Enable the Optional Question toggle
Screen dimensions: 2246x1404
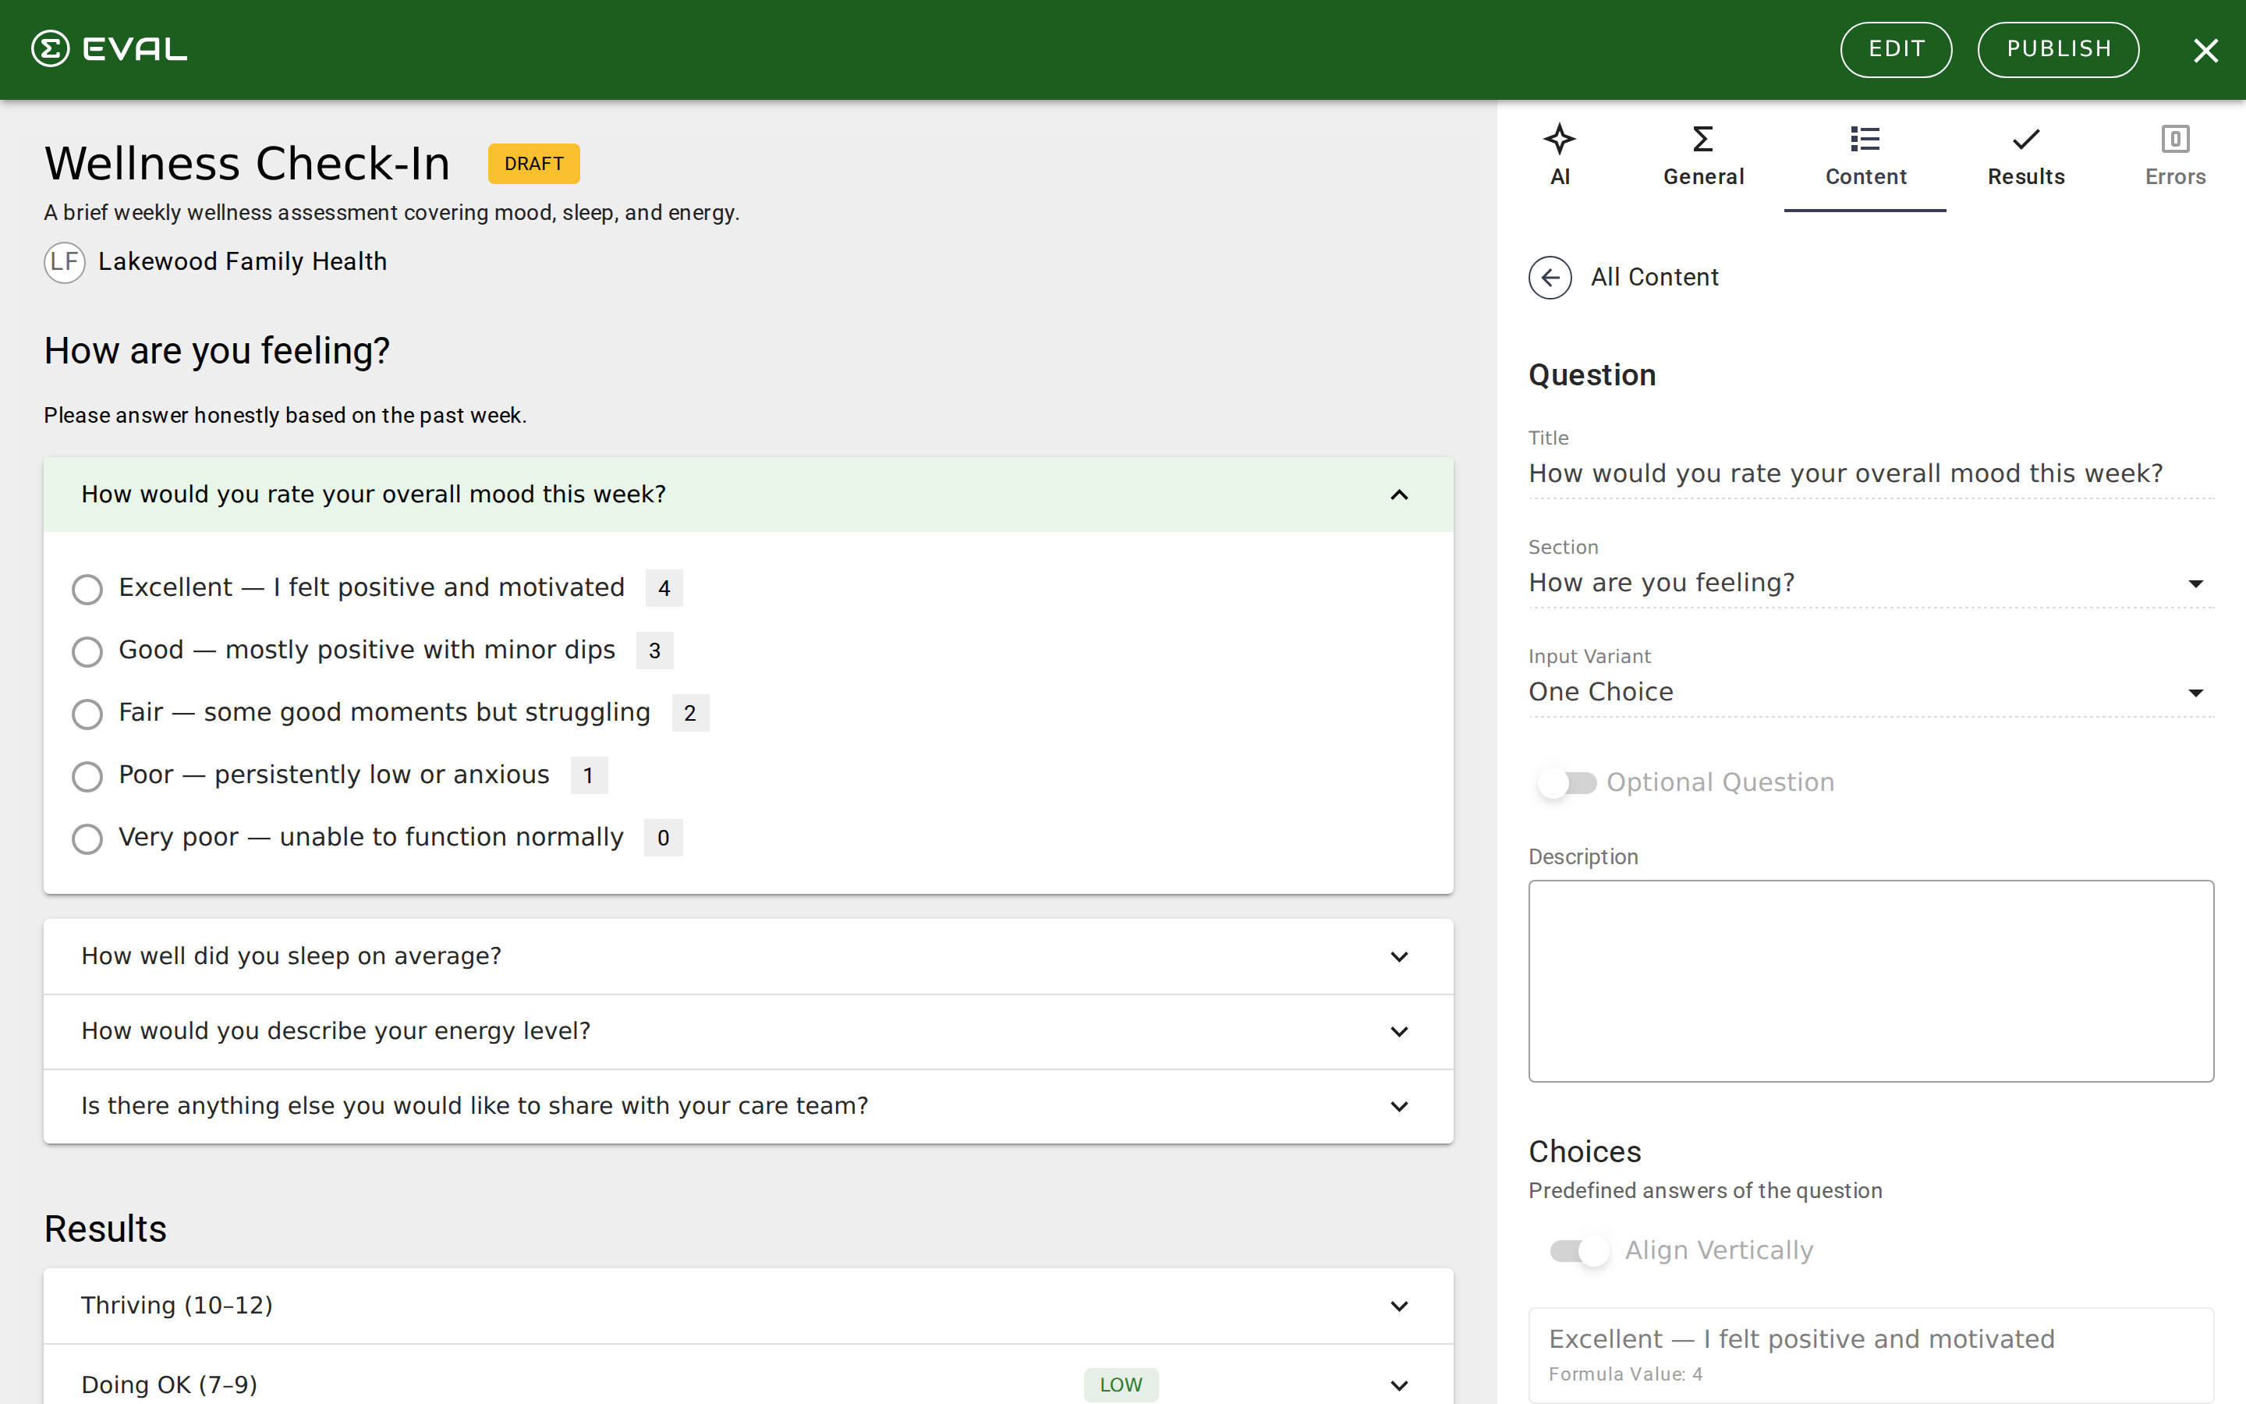pyautogui.click(x=1567, y=782)
